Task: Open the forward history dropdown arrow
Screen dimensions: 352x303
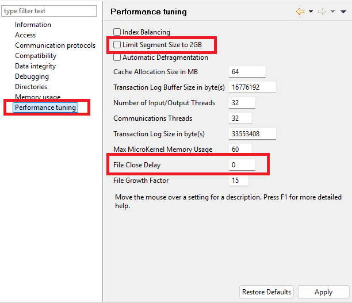Action: pyautogui.click(x=333, y=11)
